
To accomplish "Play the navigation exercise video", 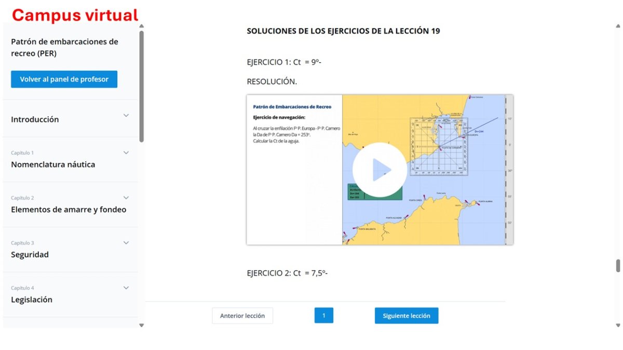I will [x=380, y=170].
